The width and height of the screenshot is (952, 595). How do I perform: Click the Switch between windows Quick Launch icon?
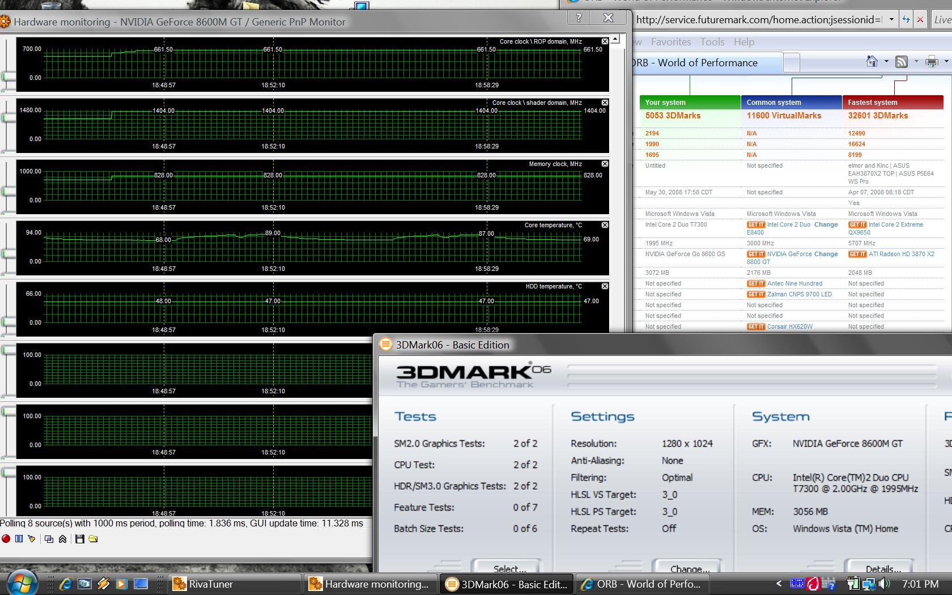(x=84, y=583)
